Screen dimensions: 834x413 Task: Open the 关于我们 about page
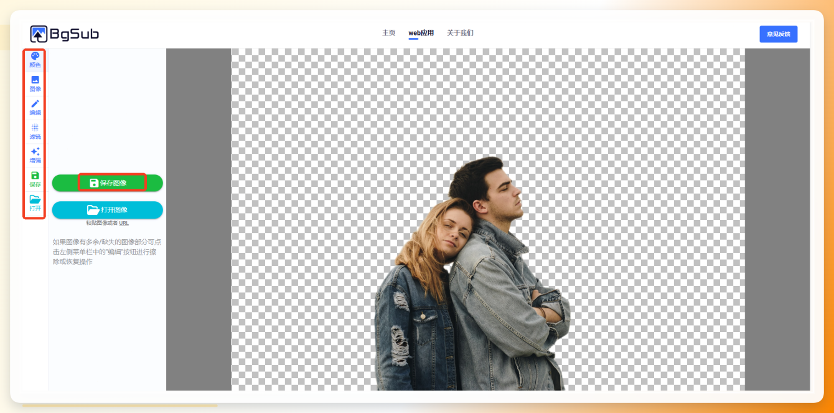tap(460, 33)
